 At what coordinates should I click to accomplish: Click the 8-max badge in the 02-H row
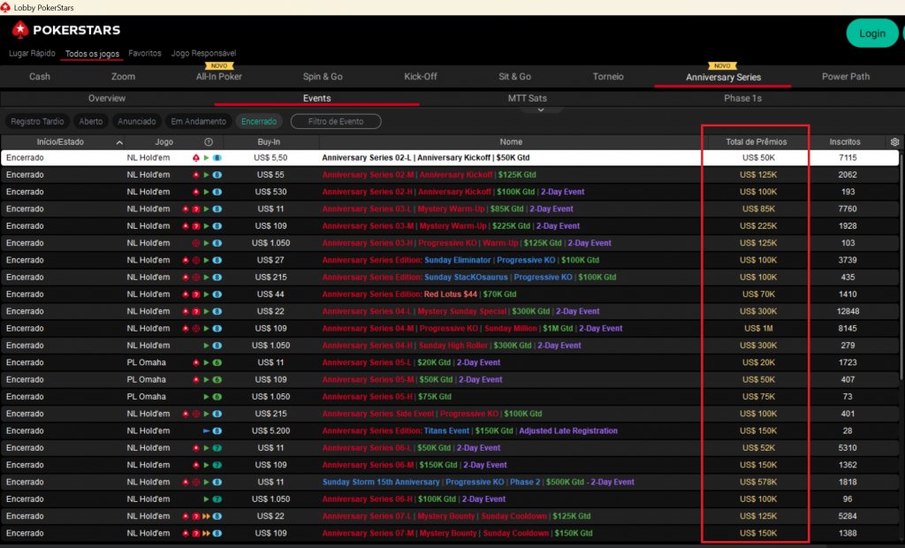pos(217,192)
